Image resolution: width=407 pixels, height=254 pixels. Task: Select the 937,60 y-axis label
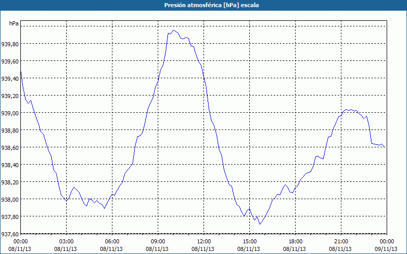tap(10, 234)
